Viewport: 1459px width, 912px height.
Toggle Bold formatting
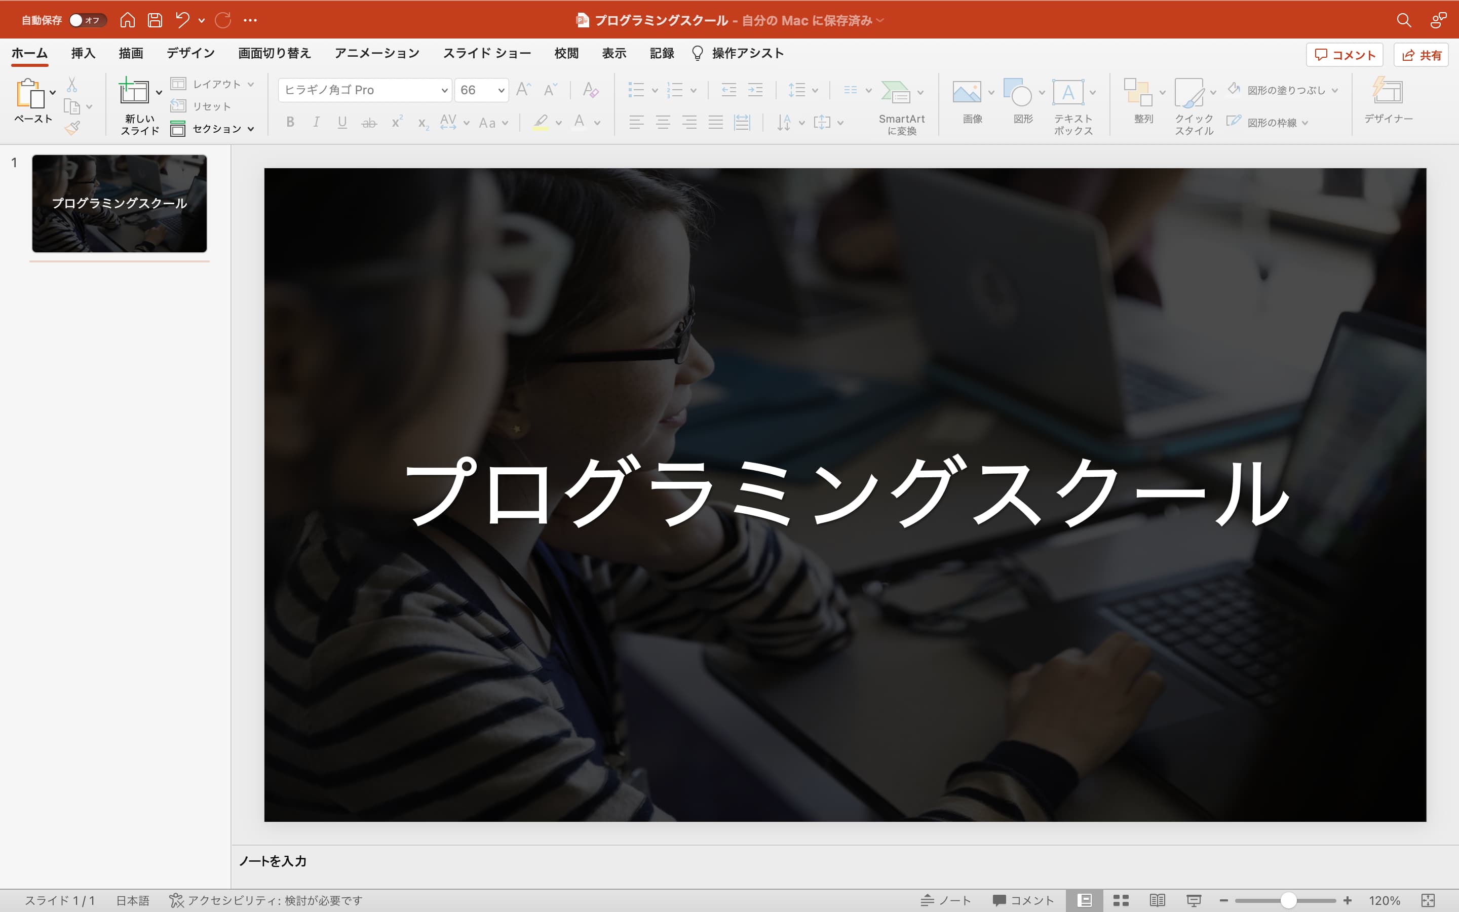pos(290,123)
